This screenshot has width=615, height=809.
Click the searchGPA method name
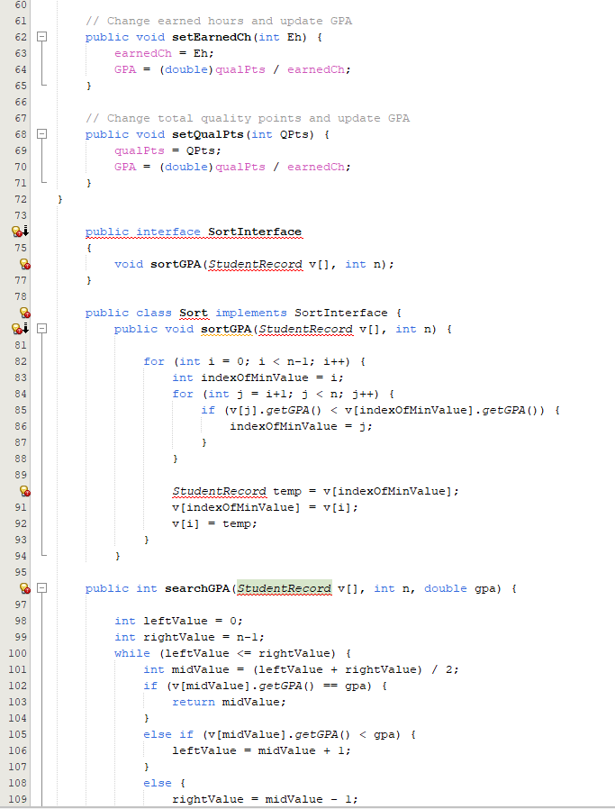(197, 588)
